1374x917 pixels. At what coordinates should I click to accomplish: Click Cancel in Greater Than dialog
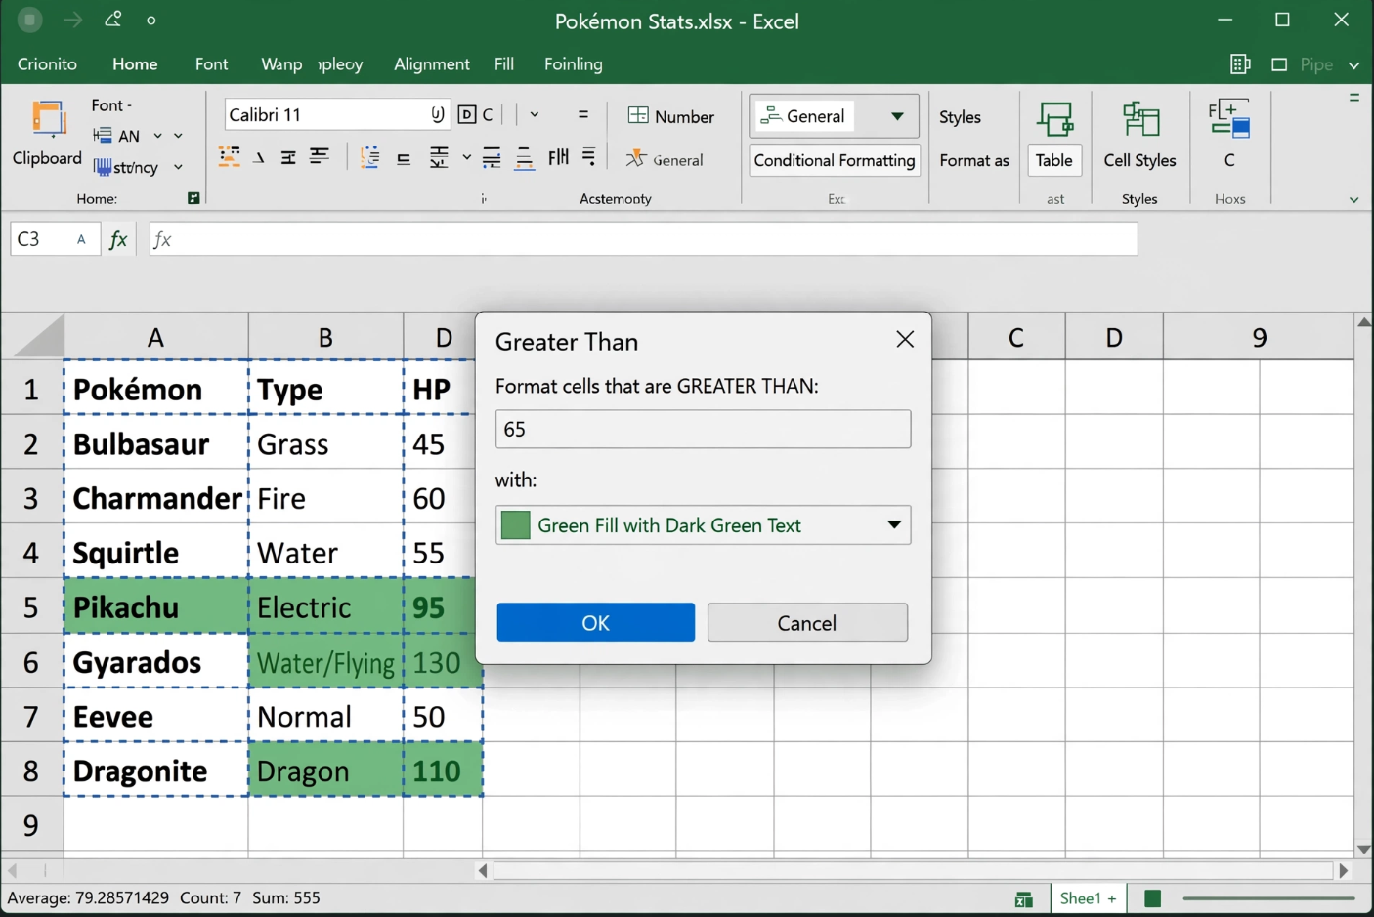807,623
